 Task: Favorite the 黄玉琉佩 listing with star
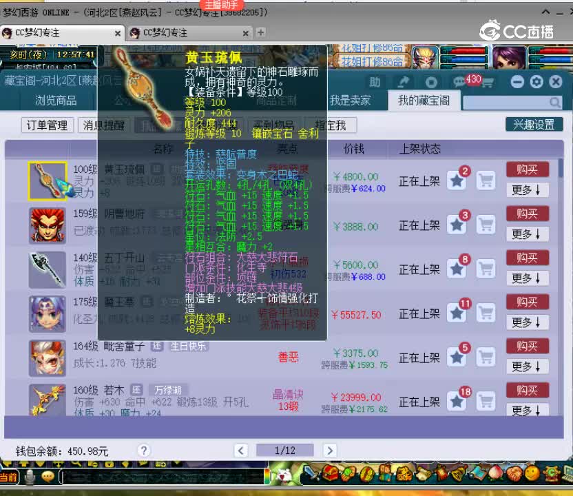pos(457,180)
